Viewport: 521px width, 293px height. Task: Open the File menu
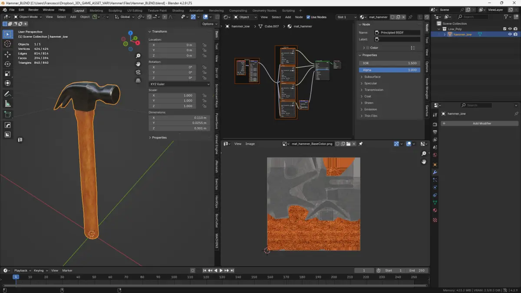pos(11,10)
